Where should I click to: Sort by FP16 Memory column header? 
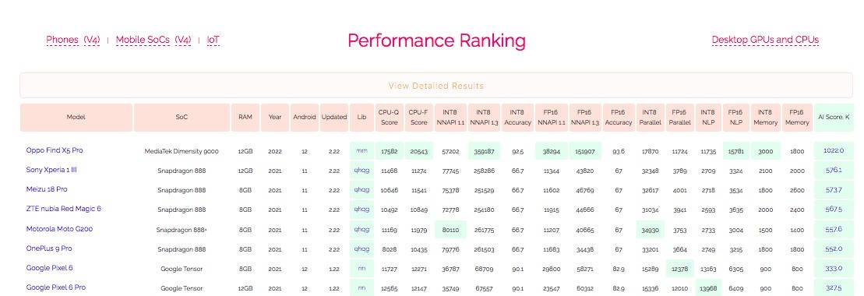pos(797,118)
